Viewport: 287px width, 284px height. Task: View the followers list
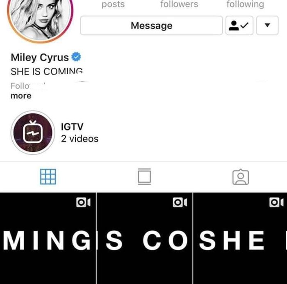click(x=179, y=4)
